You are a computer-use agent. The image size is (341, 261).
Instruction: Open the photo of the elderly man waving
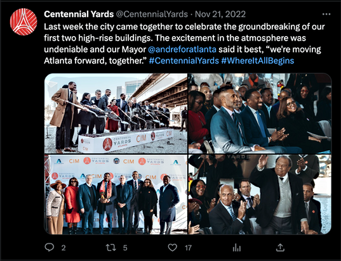(260, 194)
